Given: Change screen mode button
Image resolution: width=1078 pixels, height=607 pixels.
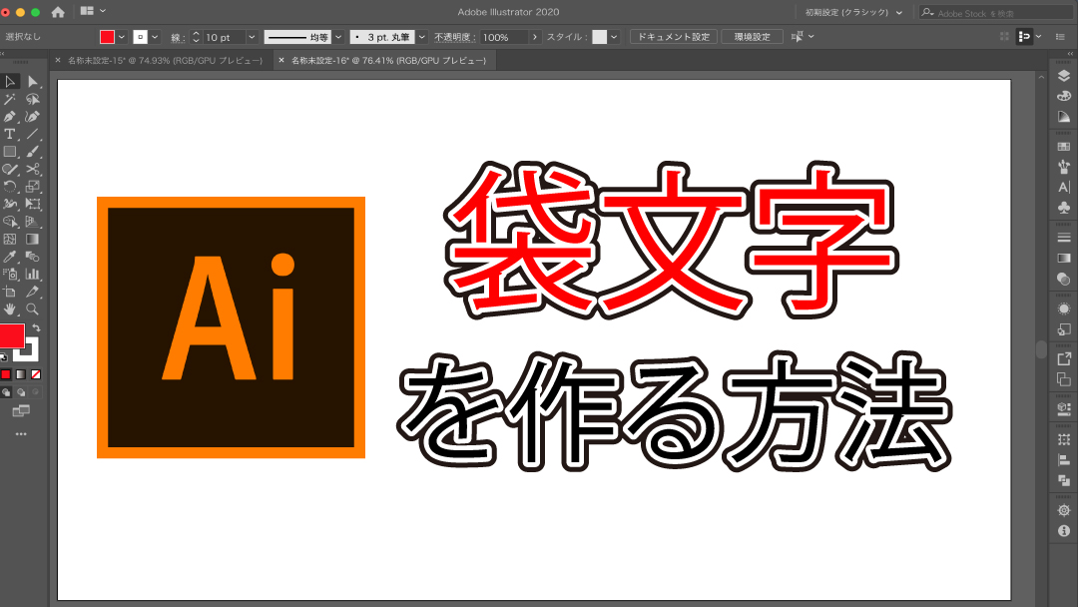Looking at the screenshot, I should pyautogui.click(x=21, y=411).
